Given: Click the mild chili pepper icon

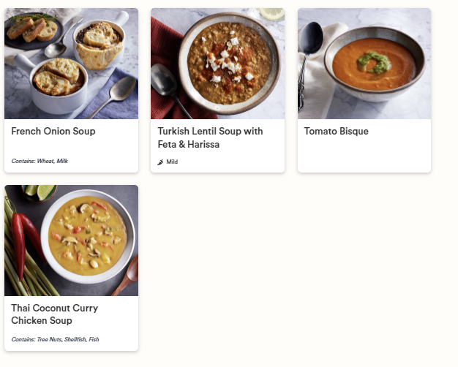Looking at the screenshot, I should tap(160, 162).
